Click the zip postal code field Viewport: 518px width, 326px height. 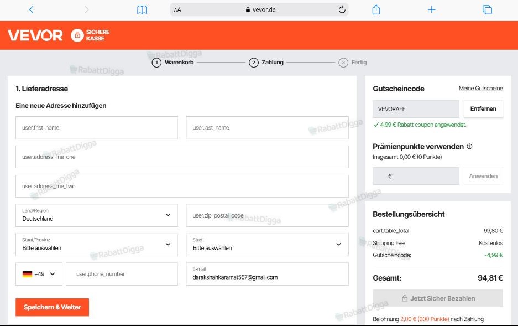pyautogui.click(x=267, y=215)
